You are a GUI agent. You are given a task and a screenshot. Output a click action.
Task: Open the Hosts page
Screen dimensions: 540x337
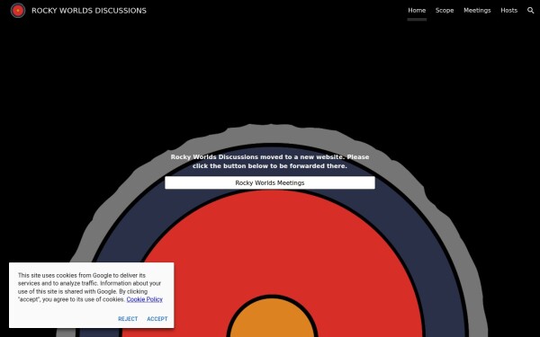tap(509, 10)
